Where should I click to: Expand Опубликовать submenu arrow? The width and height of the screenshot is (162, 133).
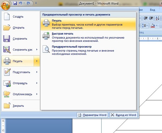click(x=37, y=94)
